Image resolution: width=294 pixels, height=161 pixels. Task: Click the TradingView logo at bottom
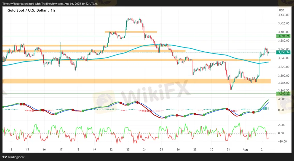click(x=14, y=157)
